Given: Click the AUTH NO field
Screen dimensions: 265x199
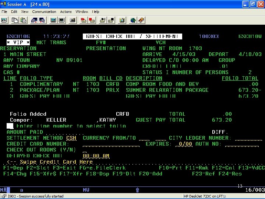Looking at the screenshot, I should [242, 144].
